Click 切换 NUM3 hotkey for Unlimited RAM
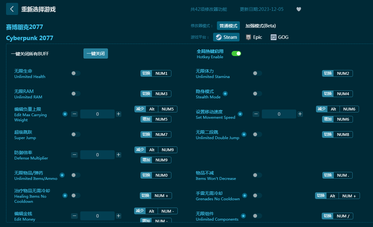 [x=156, y=94]
